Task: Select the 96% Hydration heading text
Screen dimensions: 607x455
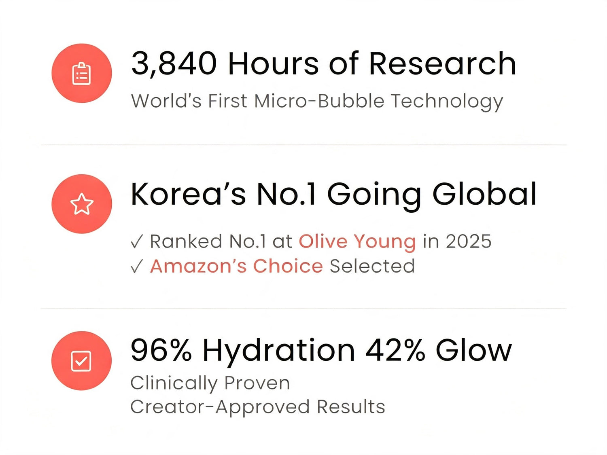Action: pyautogui.click(x=243, y=351)
